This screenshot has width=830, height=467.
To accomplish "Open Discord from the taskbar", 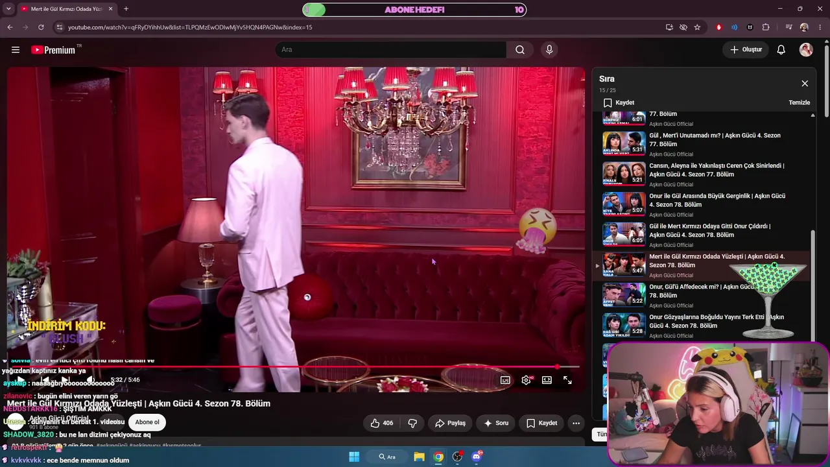I will (477, 457).
